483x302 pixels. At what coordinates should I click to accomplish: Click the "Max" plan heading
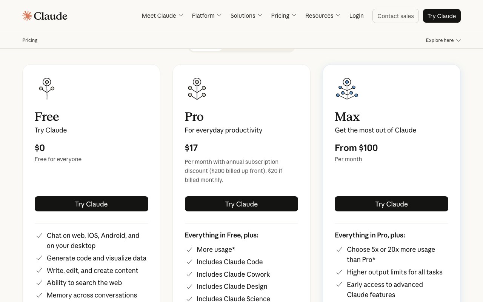click(x=347, y=117)
